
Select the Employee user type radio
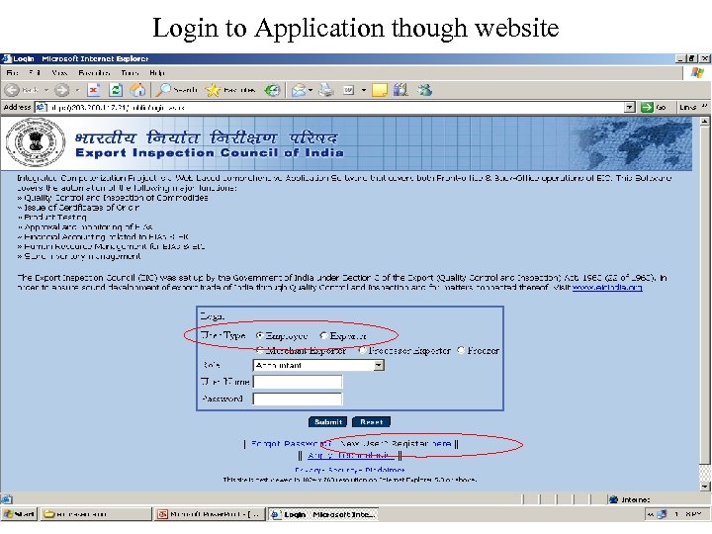coord(259,335)
